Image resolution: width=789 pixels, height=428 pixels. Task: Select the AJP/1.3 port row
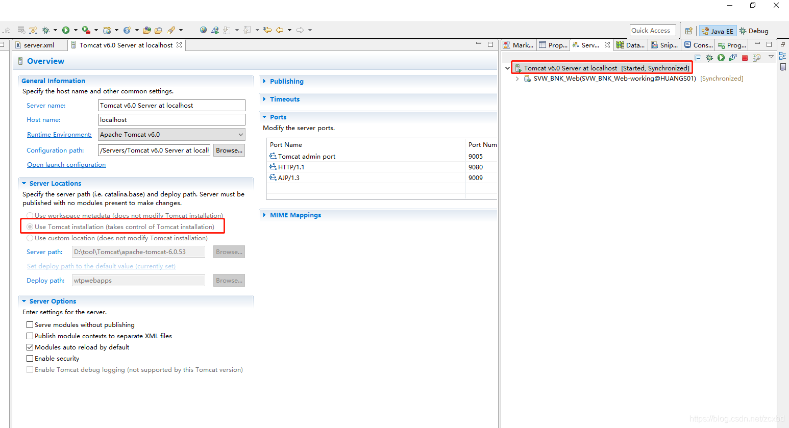(x=382, y=178)
